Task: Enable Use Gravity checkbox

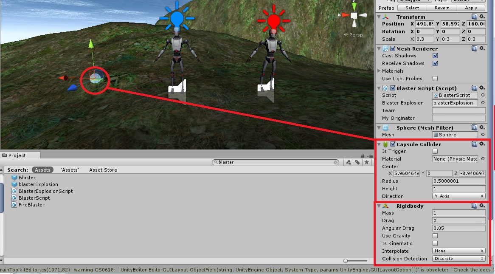Action: click(435, 236)
